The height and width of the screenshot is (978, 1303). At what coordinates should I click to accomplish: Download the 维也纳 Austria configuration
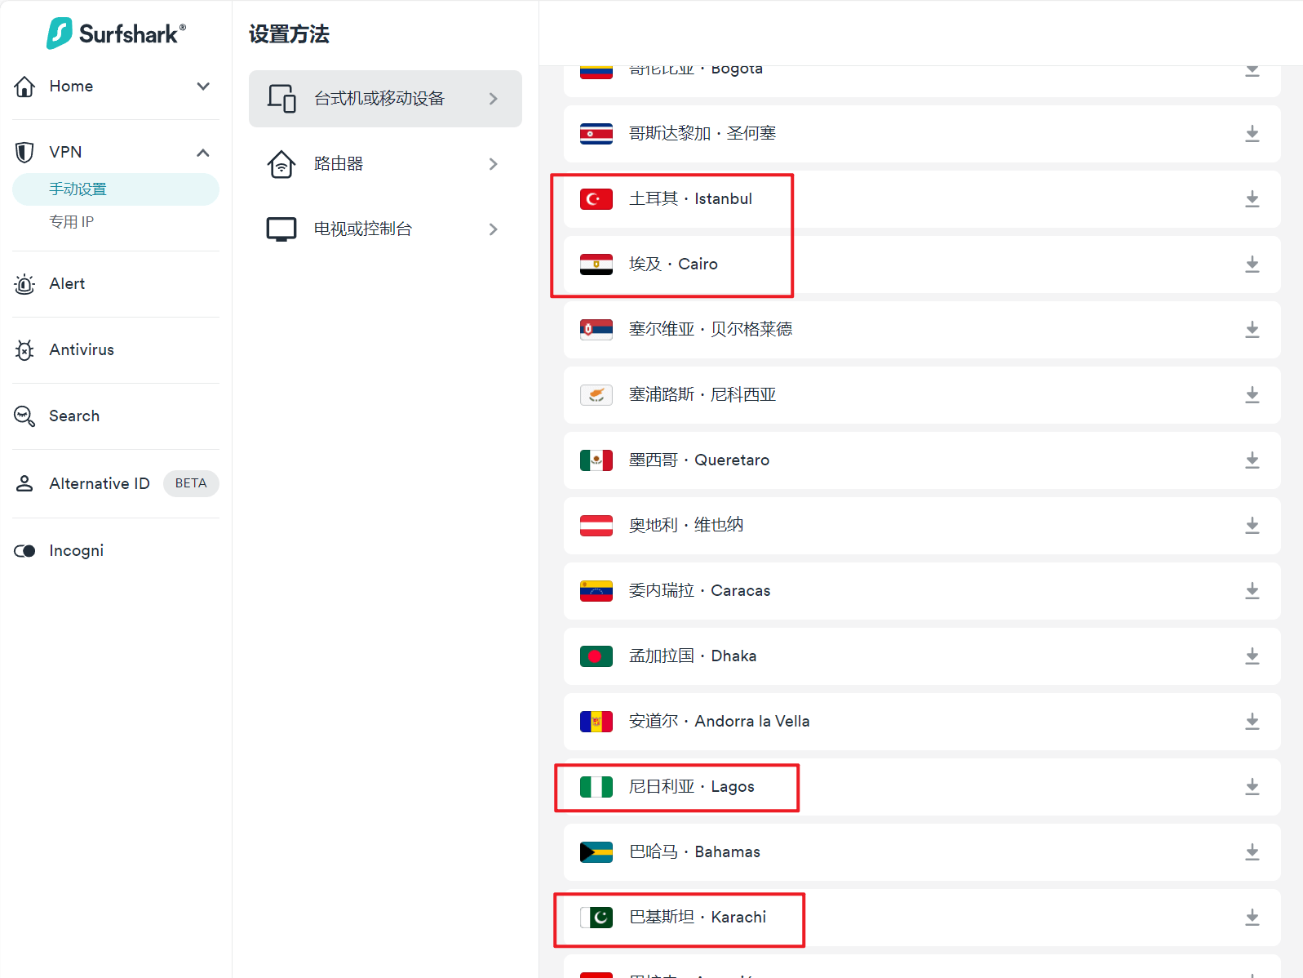[1252, 526]
